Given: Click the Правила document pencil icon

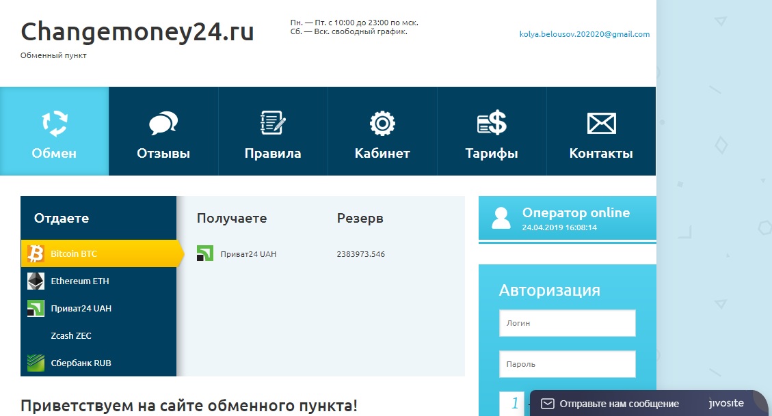Looking at the screenshot, I should tap(273, 124).
